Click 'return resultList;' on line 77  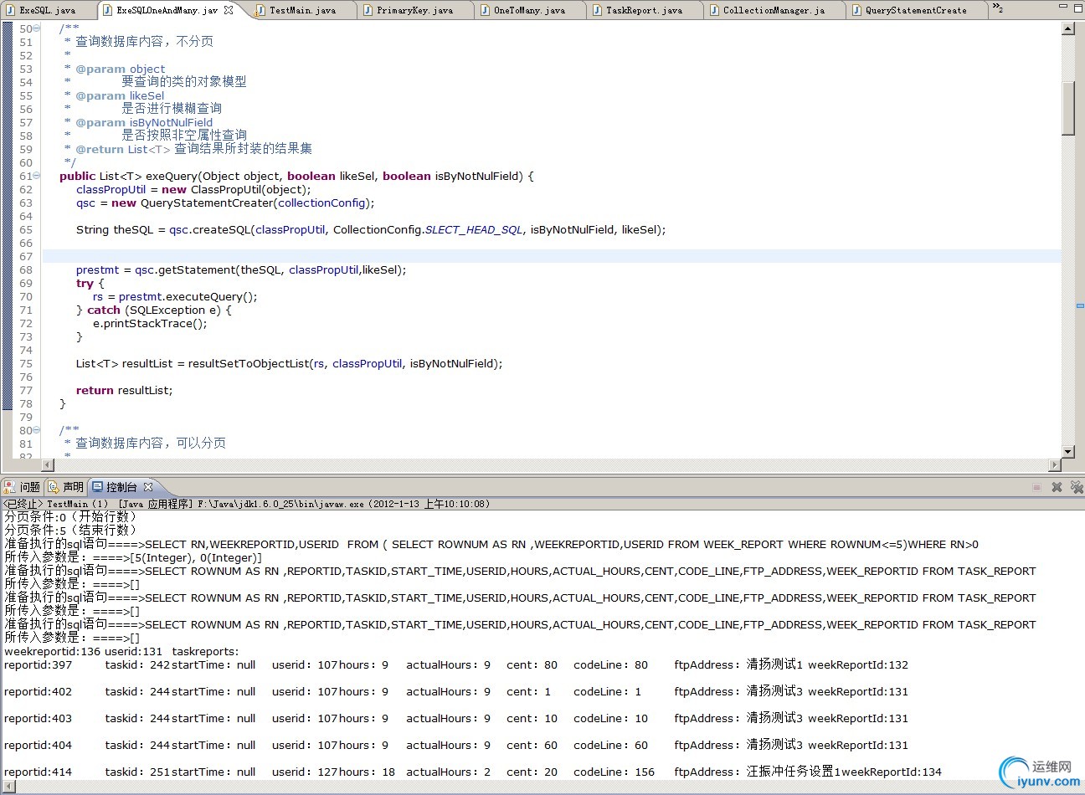point(124,390)
